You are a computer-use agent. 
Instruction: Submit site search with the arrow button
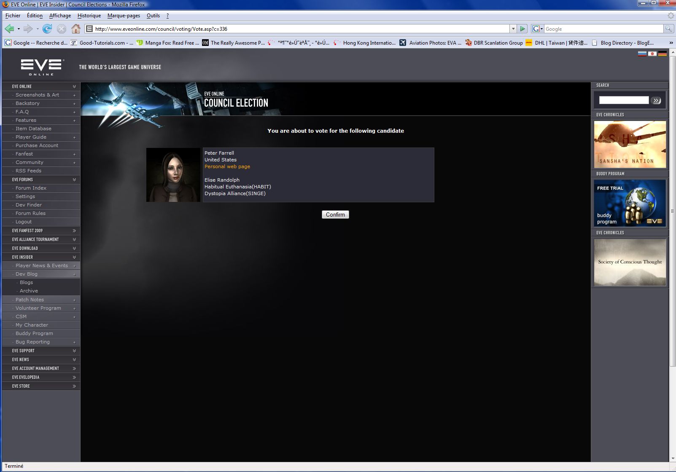click(x=656, y=100)
